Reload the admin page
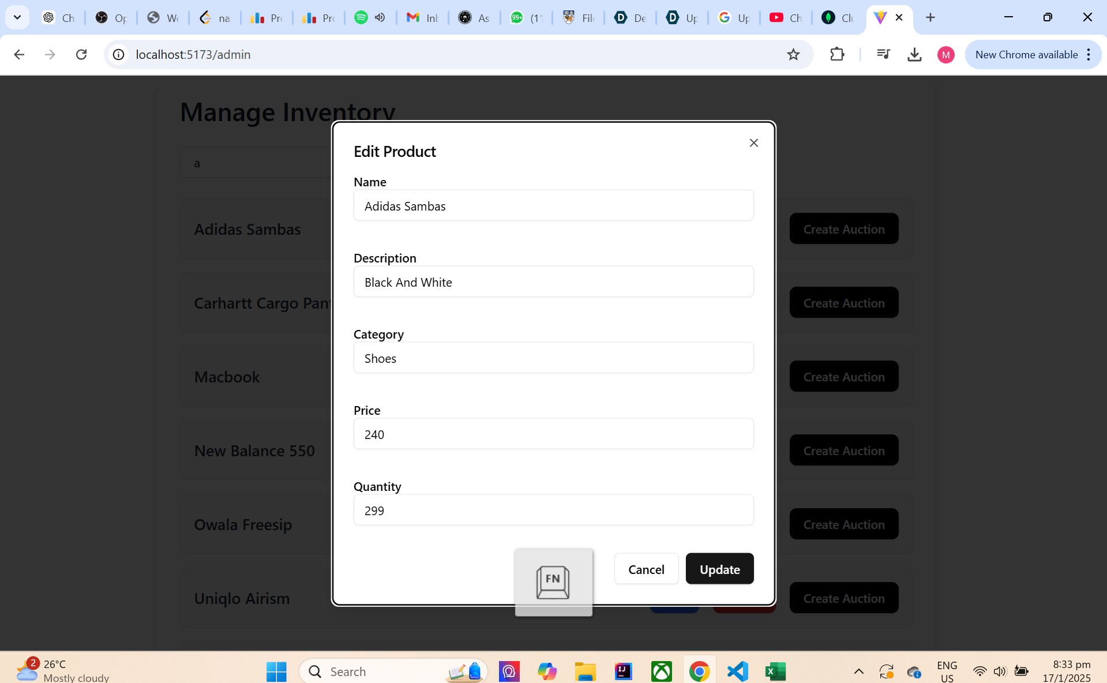 81,54
